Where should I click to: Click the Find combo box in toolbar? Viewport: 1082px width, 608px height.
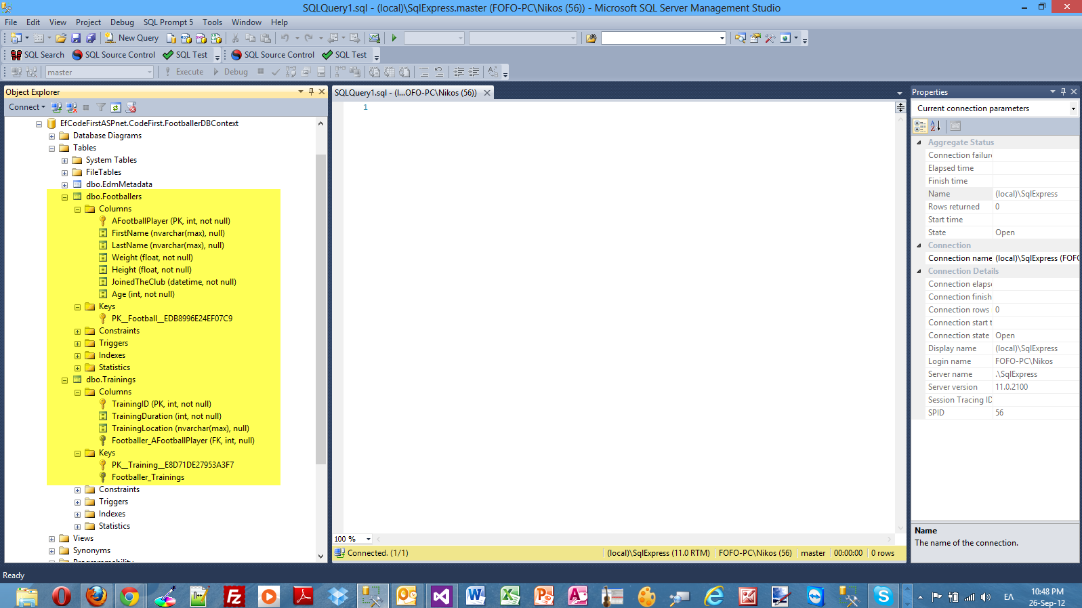663,38
